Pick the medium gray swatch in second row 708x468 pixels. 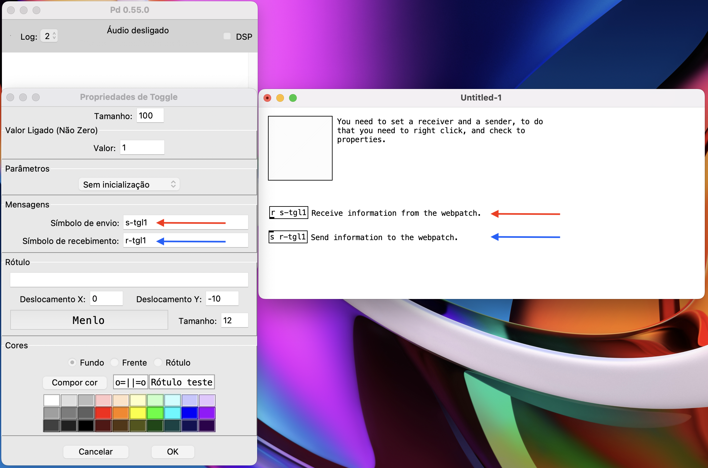click(x=69, y=413)
